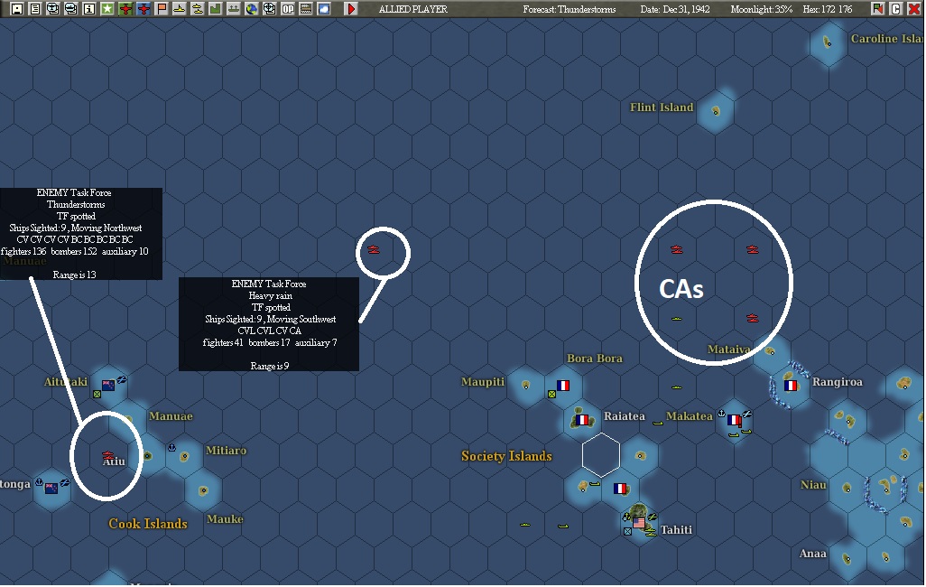Click the Mauke island hex
The image size is (926, 587).
pos(203,490)
